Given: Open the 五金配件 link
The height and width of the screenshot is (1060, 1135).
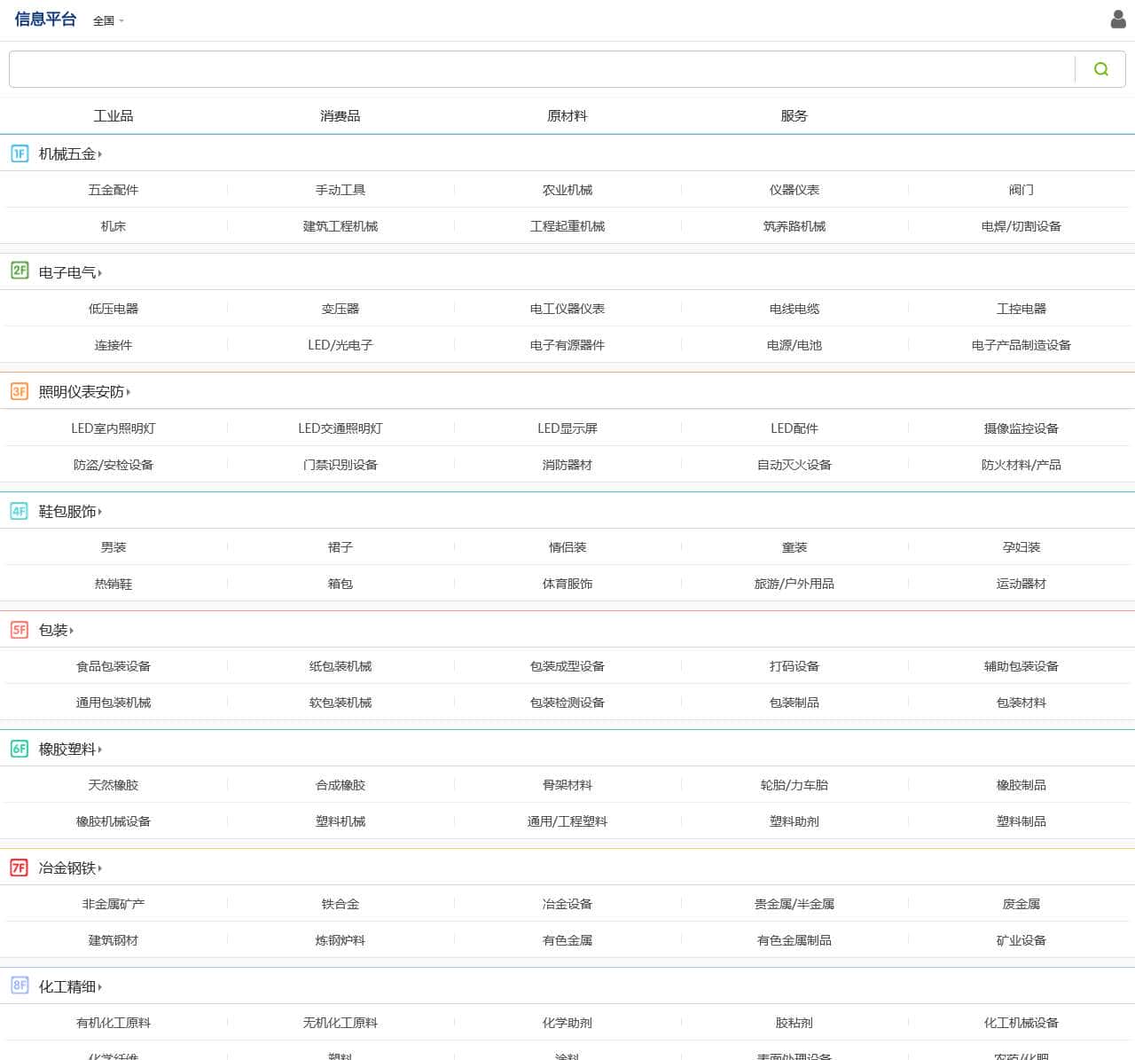Looking at the screenshot, I should pyautogui.click(x=113, y=190).
